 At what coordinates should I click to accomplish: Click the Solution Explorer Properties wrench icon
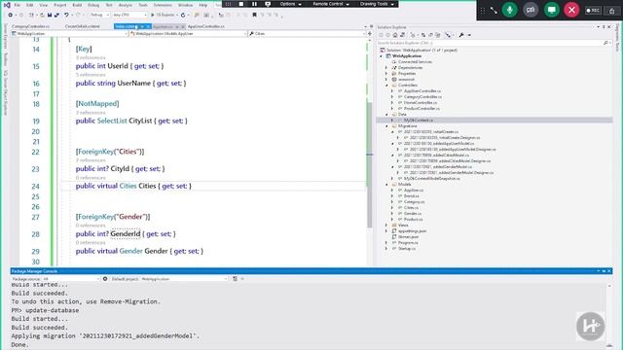461,35
